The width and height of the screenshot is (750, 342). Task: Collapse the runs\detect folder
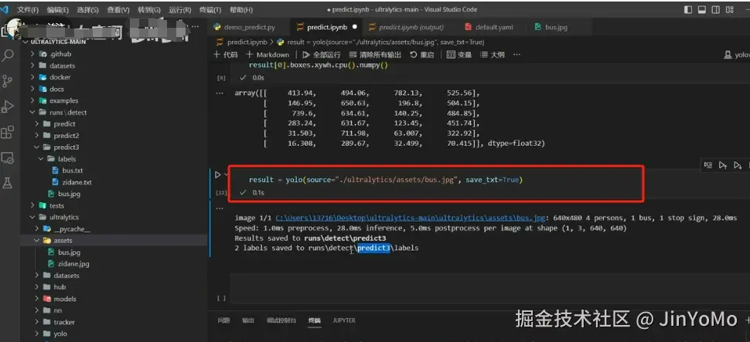[68, 113]
